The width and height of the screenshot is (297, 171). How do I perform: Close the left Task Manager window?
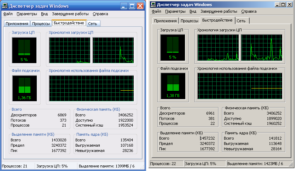click(140, 6)
